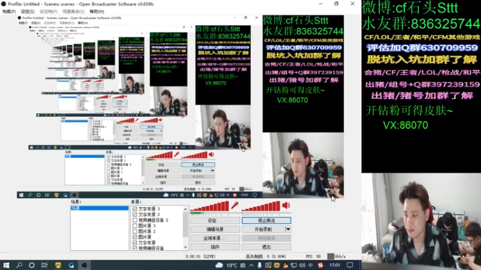Viewport: 481px width, 270px height.
Task: Click the OBS logo in main title bar
Action: [4, 4]
